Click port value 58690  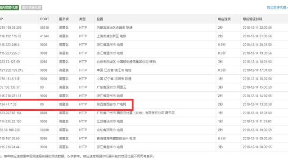click(45, 130)
